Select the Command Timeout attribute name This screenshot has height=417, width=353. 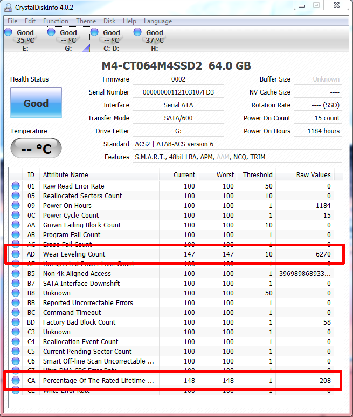[x=72, y=313]
